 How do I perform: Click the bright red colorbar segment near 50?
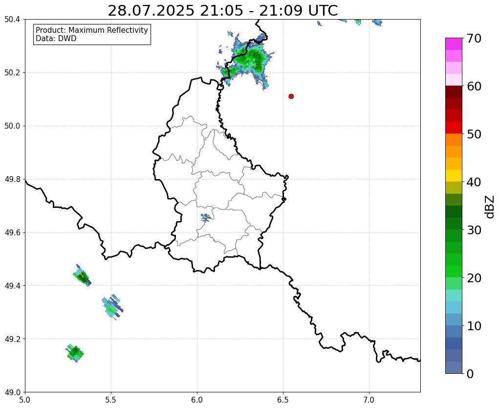(x=454, y=128)
